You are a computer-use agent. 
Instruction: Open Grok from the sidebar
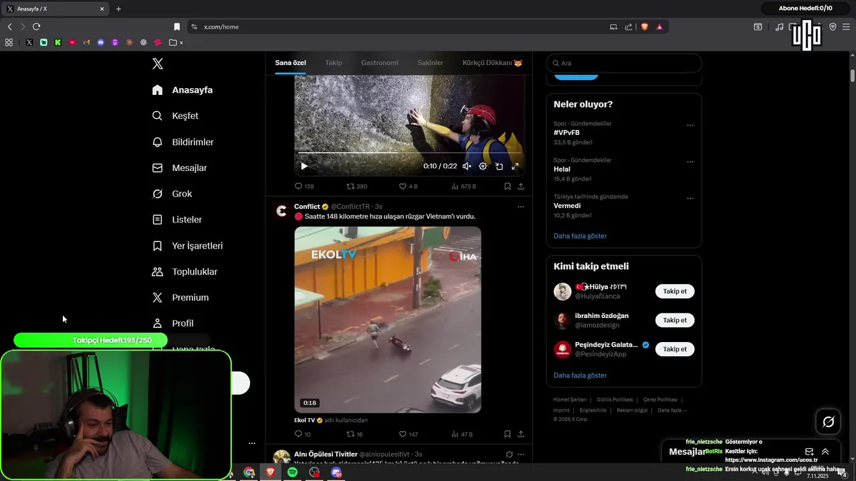173,194
